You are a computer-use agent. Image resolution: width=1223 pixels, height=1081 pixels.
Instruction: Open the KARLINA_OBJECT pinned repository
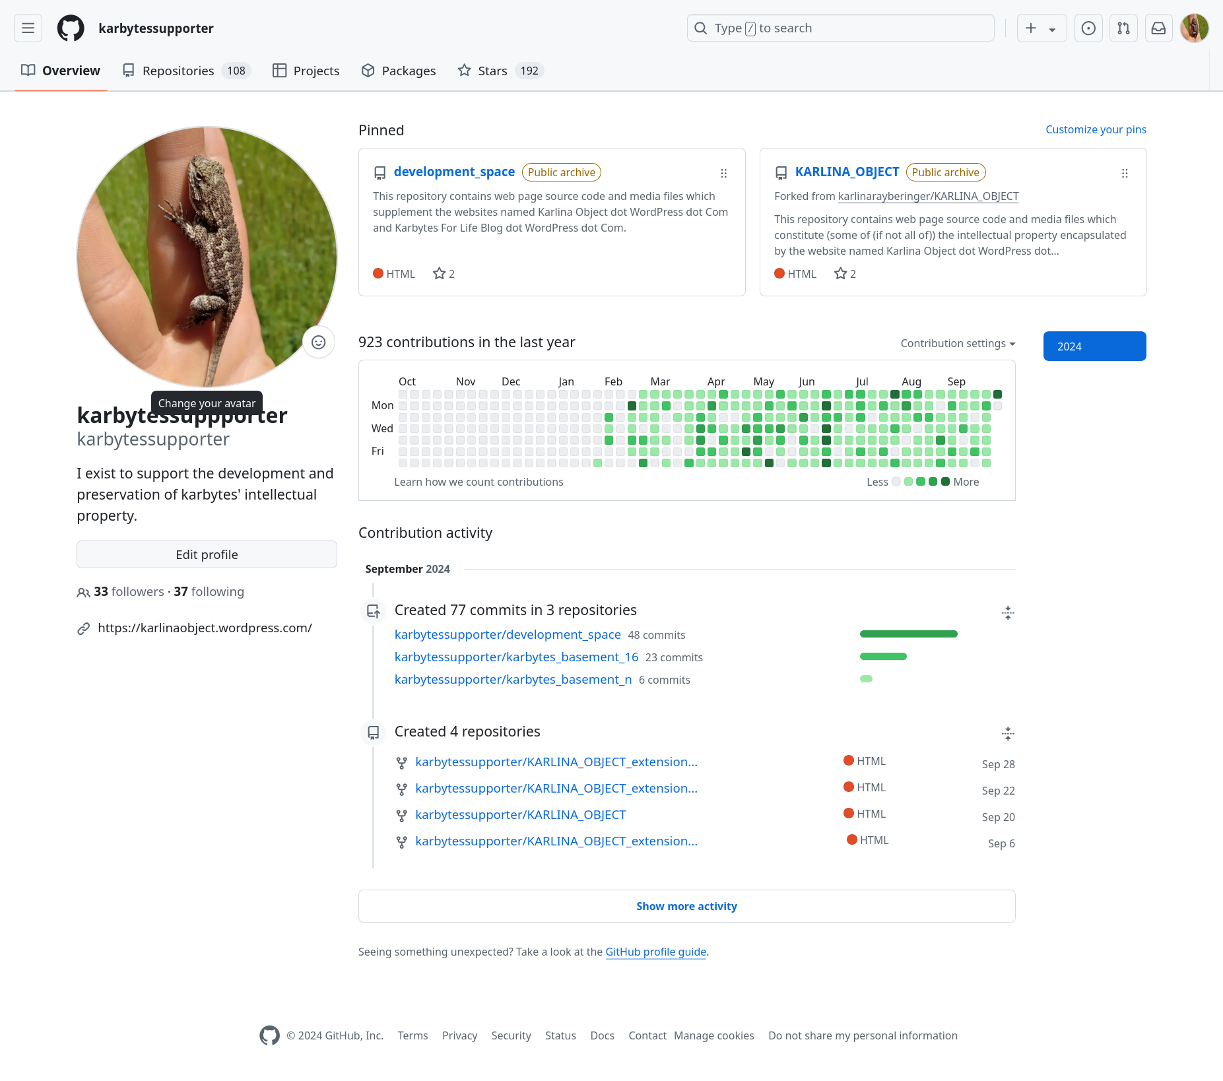tap(847, 172)
